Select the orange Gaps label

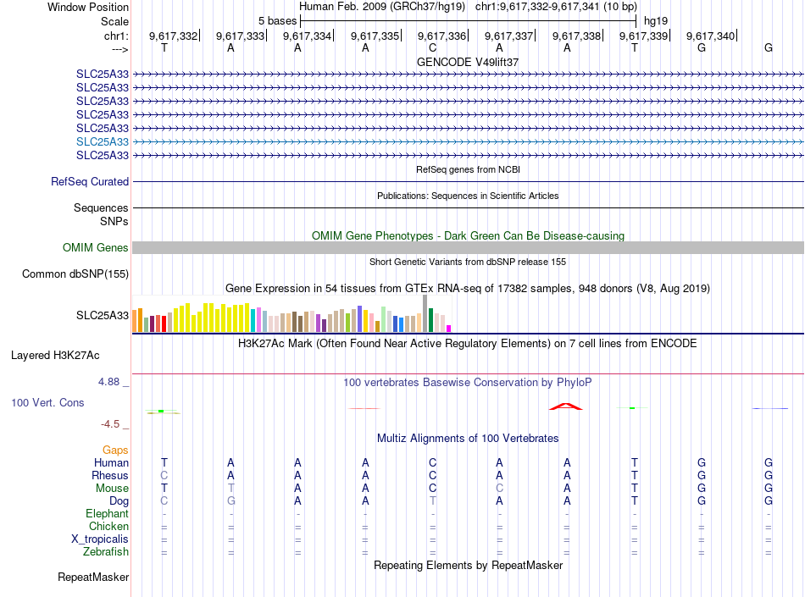coord(115,450)
